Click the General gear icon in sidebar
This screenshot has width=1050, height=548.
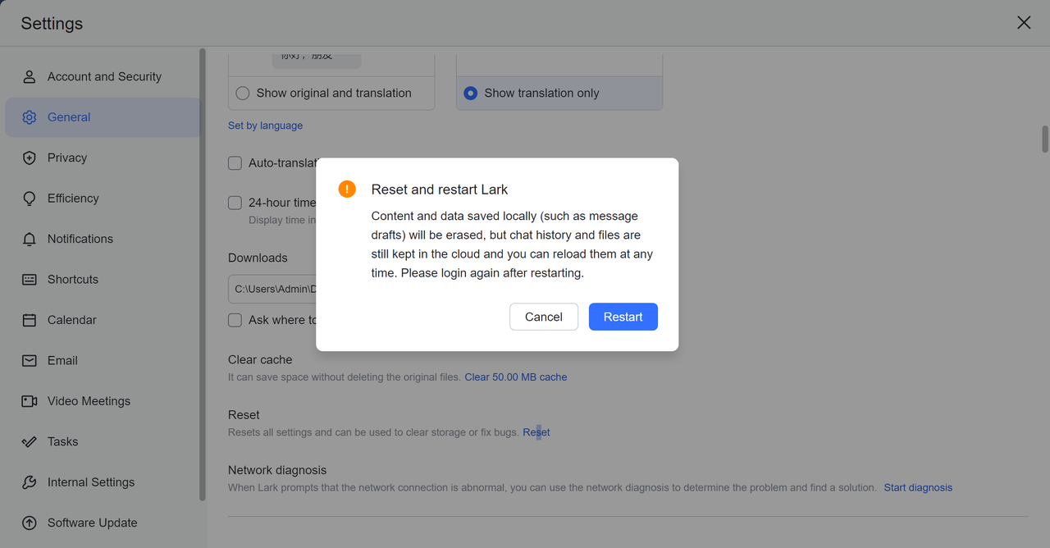click(30, 117)
